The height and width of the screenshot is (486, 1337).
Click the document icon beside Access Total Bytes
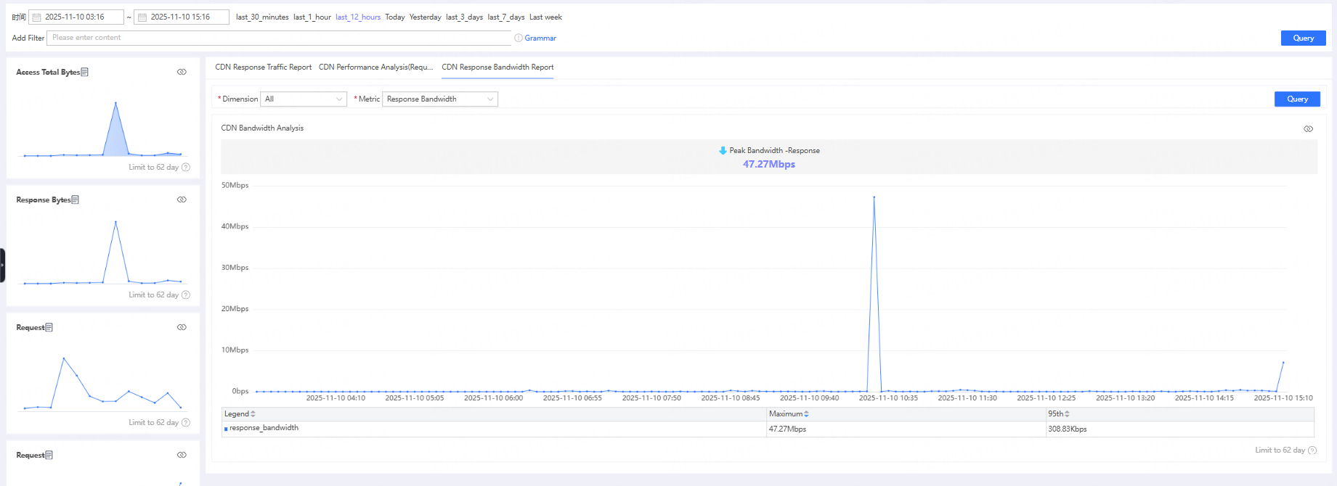point(85,72)
